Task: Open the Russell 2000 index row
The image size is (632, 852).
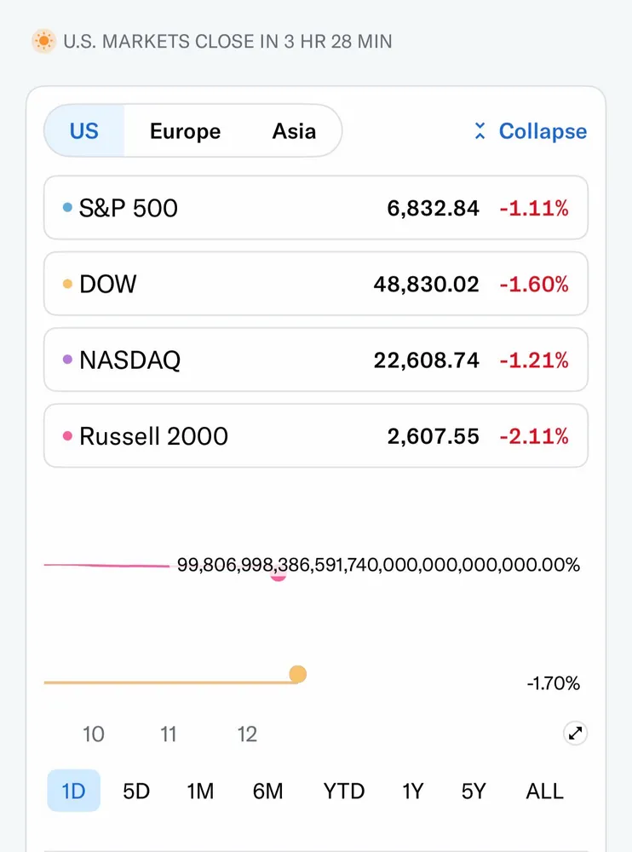Action: click(315, 436)
